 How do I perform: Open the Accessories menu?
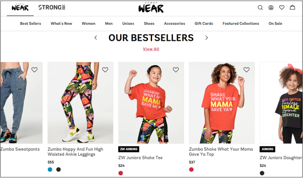(175, 24)
